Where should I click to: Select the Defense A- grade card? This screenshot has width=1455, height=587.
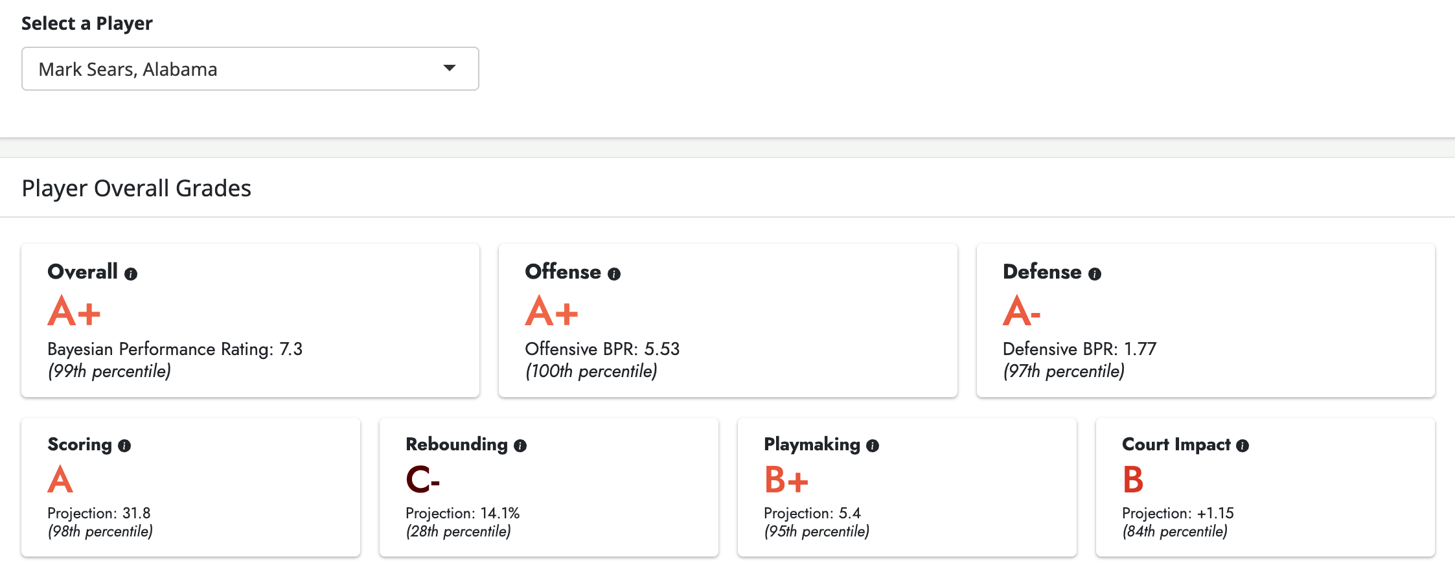click(x=1205, y=320)
